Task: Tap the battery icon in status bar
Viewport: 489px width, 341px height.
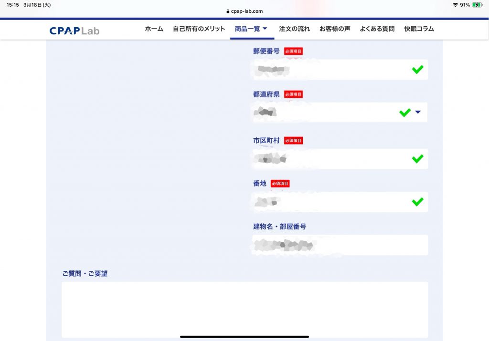Action: 477,5
